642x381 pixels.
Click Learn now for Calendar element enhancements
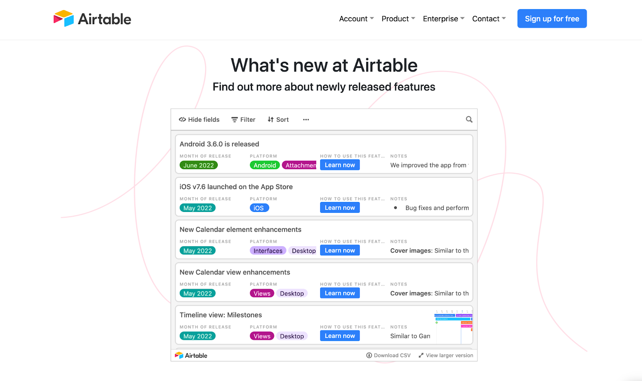tap(340, 251)
